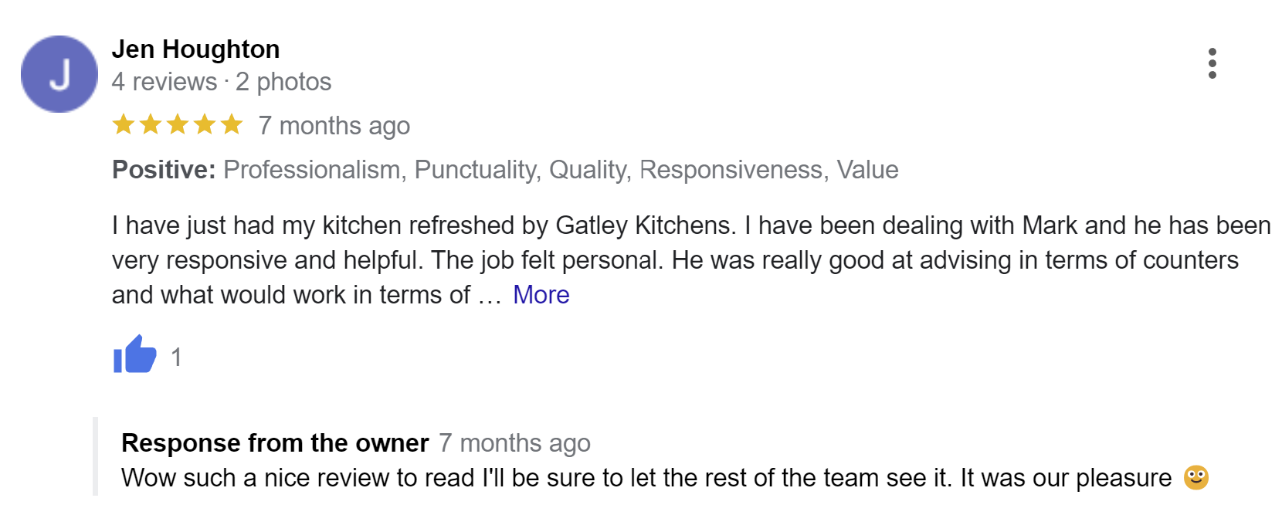Click the Value attribute text
This screenshot has width=1282, height=515.
(868, 170)
